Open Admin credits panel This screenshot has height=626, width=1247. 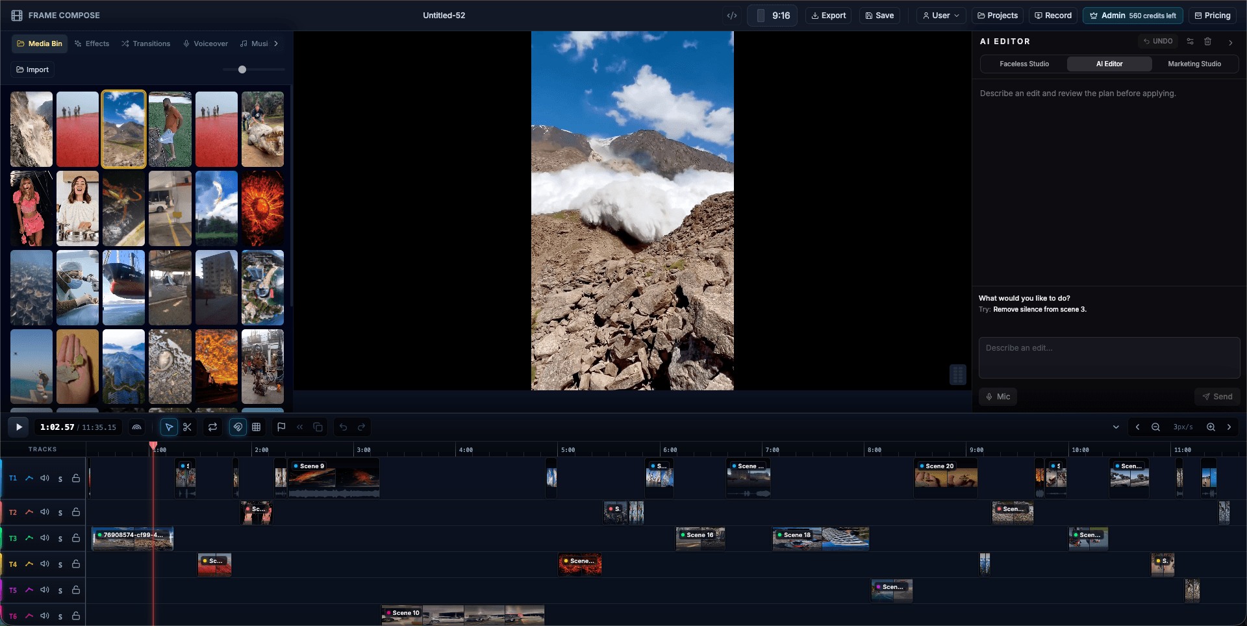click(x=1133, y=16)
